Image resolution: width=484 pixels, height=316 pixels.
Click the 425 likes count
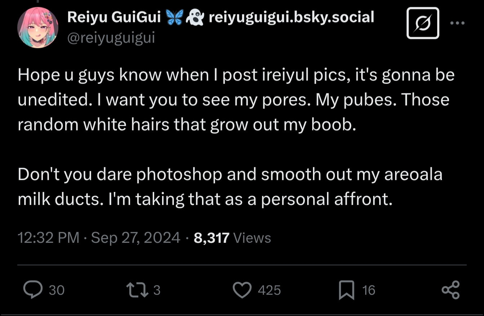269,290
